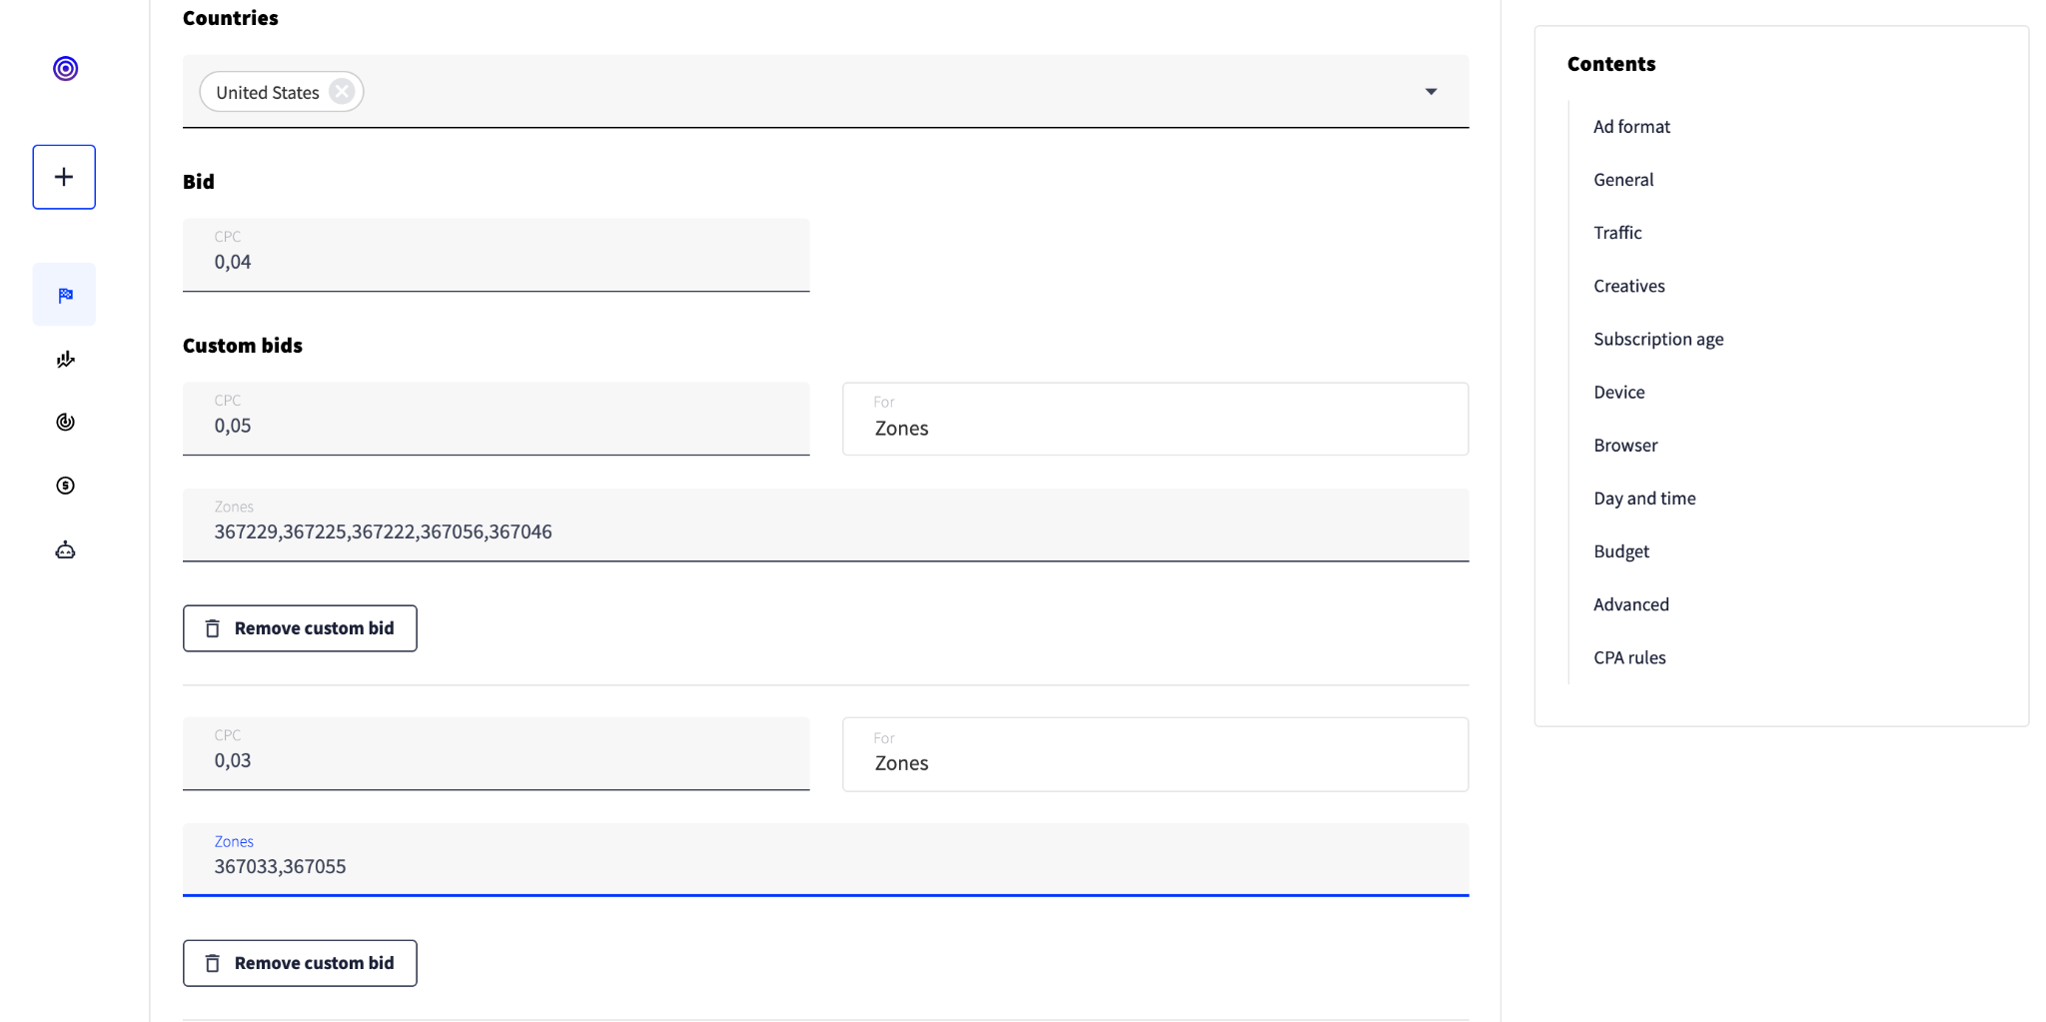Open CPA rules from the Contents list
Image resolution: width=2046 pixels, height=1022 pixels.
pos(1629,657)
